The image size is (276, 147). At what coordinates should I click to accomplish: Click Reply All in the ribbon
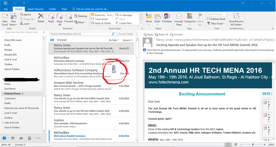coord(60,19)
